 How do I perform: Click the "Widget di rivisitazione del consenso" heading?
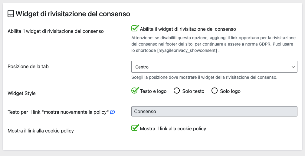pyautogui.click(x=73, y=14)
